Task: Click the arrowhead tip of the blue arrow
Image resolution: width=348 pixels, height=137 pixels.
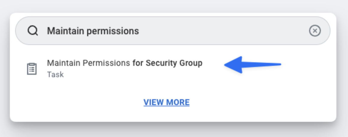Action: pos(227,65)
